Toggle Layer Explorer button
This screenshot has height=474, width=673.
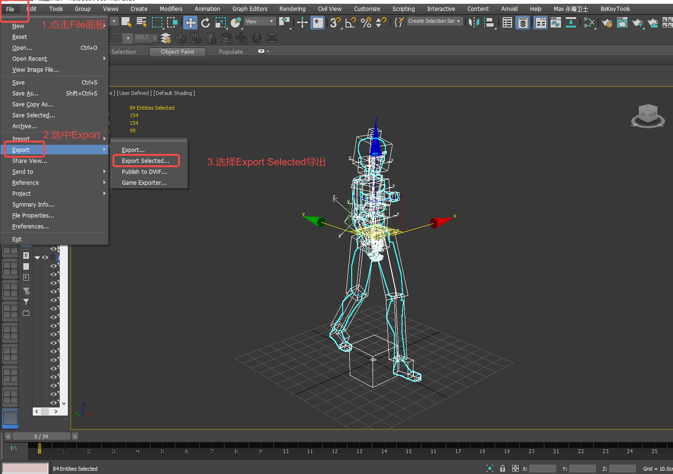click(x=523, y=22)
